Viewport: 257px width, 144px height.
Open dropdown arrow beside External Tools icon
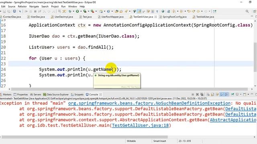point(96,11)
